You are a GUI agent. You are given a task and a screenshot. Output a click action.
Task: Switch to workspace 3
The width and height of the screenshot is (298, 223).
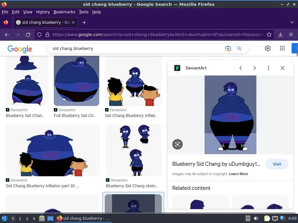click(27, 219)
